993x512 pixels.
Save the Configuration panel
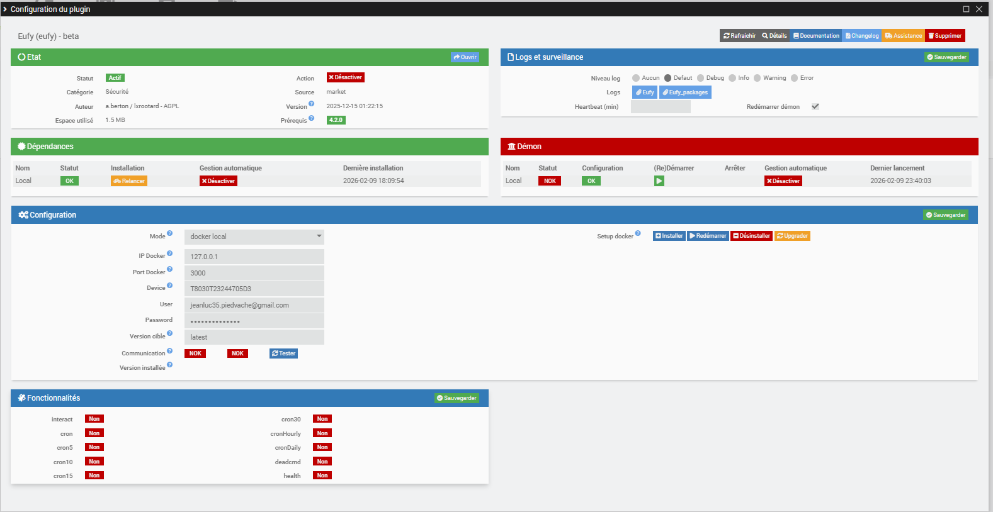point(946,215)
